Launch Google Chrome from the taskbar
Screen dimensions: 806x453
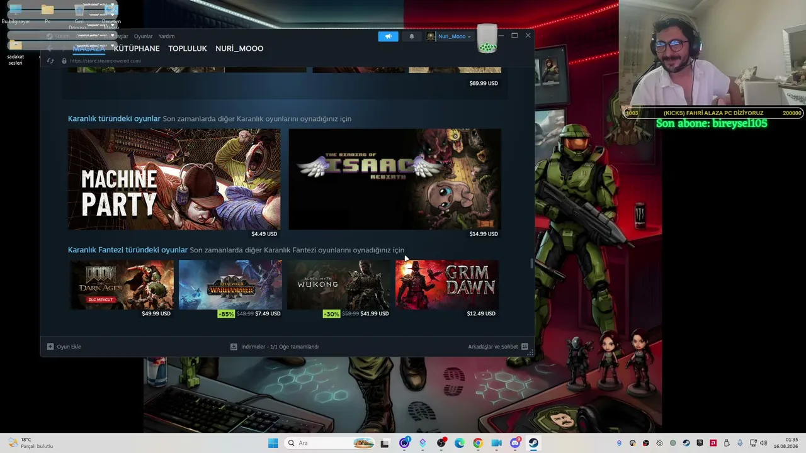click(x=478, y=443)
